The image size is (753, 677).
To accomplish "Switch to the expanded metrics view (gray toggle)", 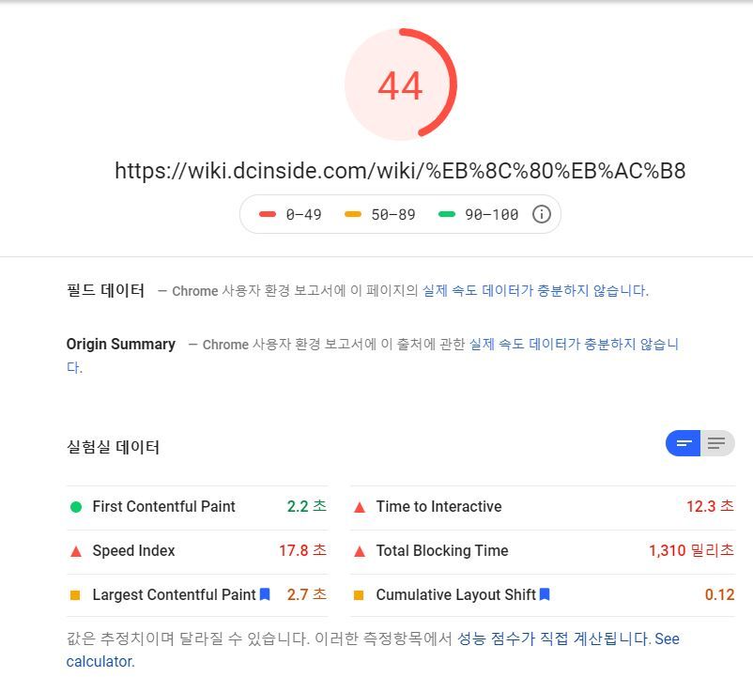I will point(717,443).
